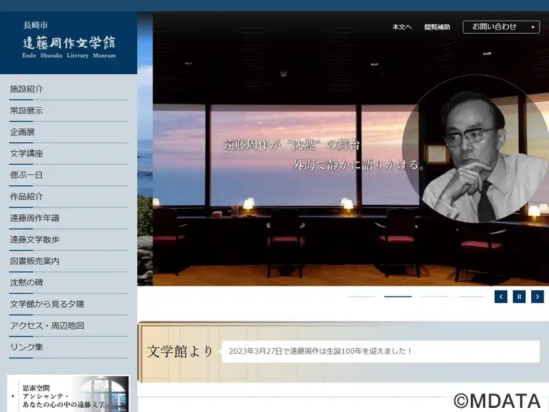Open 沈黙の碑 menu item
The image size is (549, 412).
point(69,283)
